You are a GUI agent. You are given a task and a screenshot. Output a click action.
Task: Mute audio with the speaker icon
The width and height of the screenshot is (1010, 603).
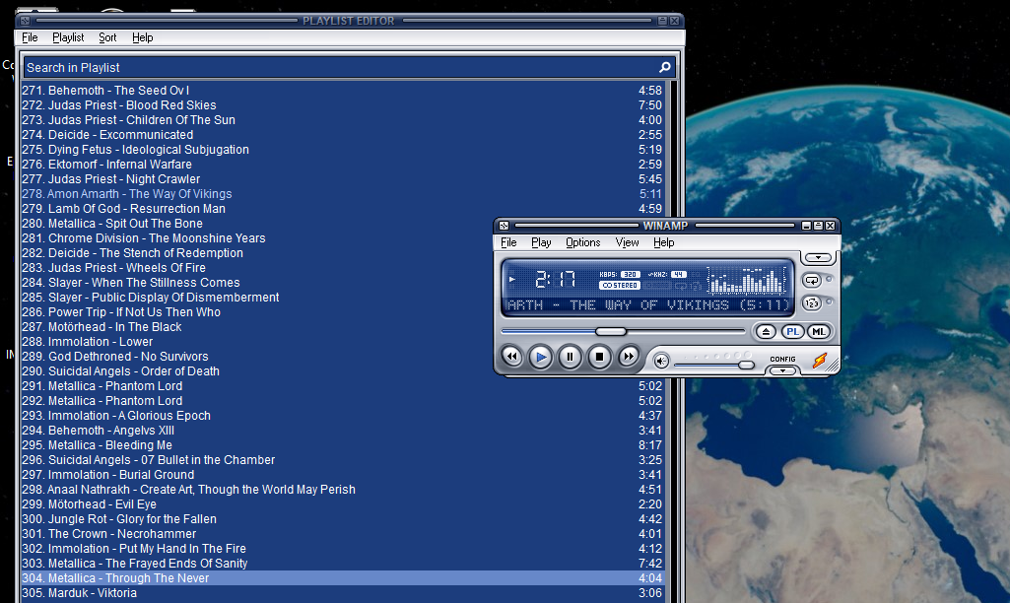[662, 361]
